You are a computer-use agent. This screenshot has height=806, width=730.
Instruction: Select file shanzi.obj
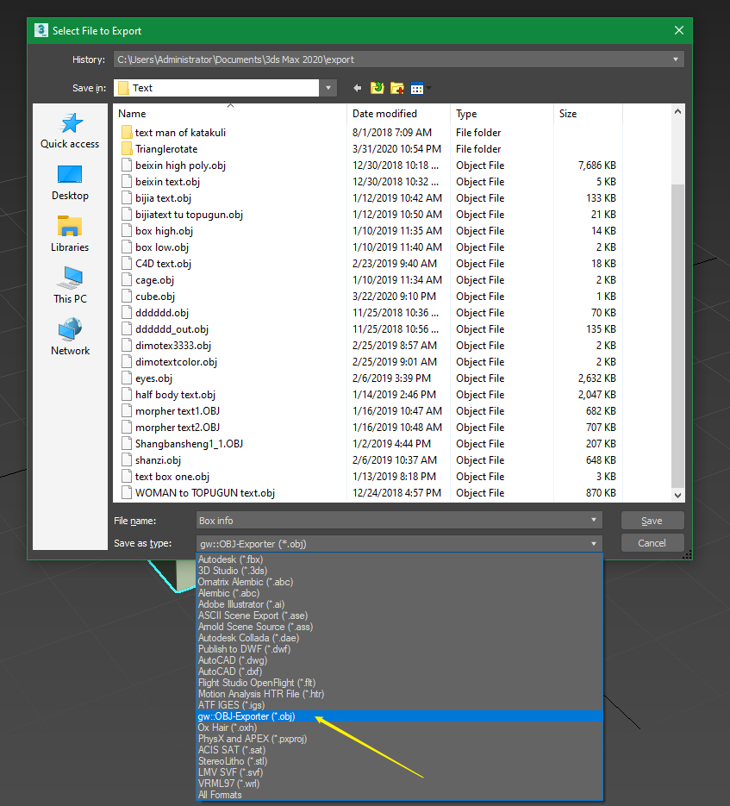point(158,460)
